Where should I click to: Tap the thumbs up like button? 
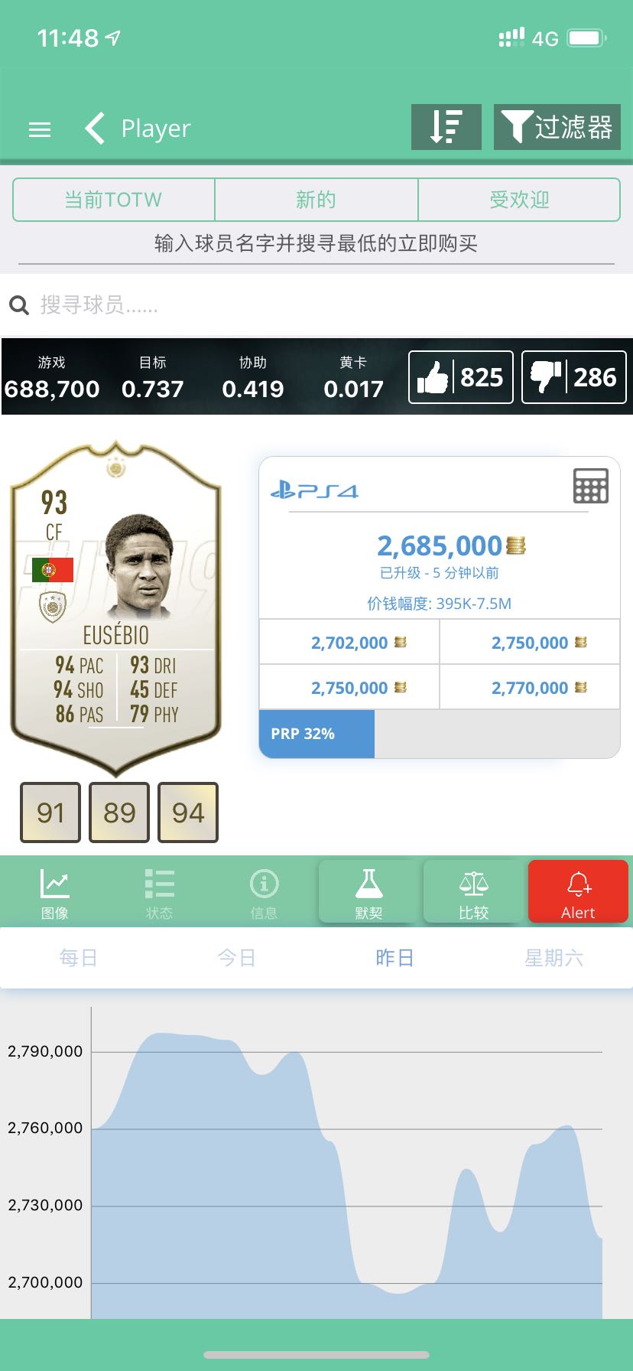click(461, 376)
